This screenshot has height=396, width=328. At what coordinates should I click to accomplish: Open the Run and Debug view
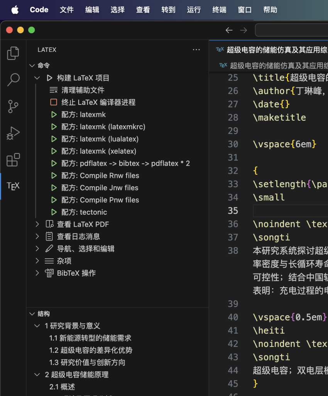pos(13,133)
